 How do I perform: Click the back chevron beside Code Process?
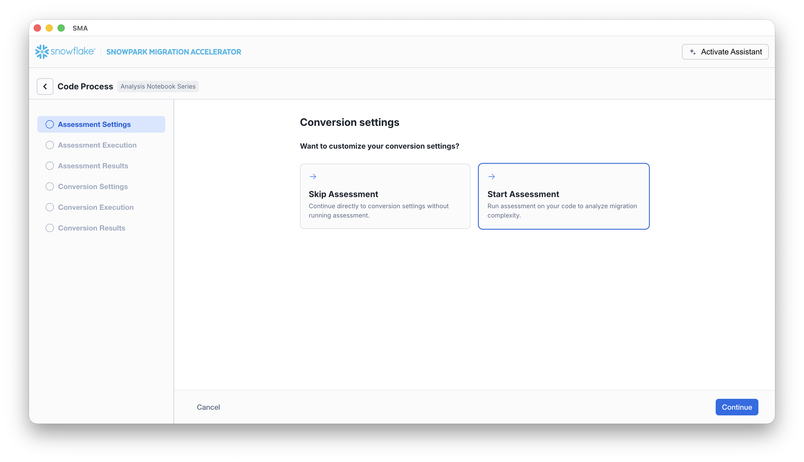tap(45, 86)
